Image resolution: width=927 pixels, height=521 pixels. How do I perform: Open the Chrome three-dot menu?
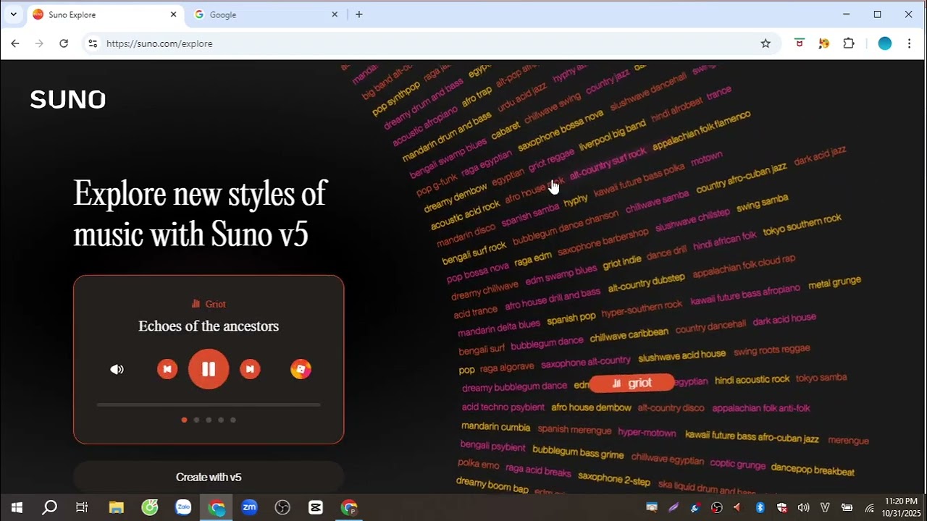tap(909, 43)
